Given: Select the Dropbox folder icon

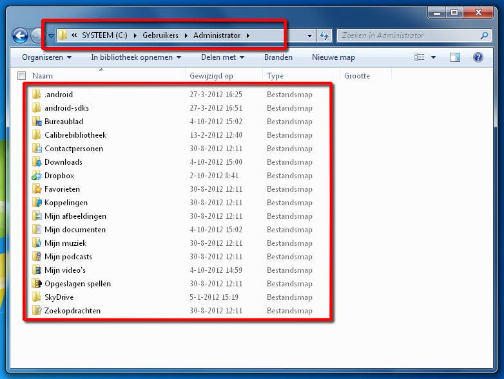Looking at the screenshot, I should click(37, 176).
